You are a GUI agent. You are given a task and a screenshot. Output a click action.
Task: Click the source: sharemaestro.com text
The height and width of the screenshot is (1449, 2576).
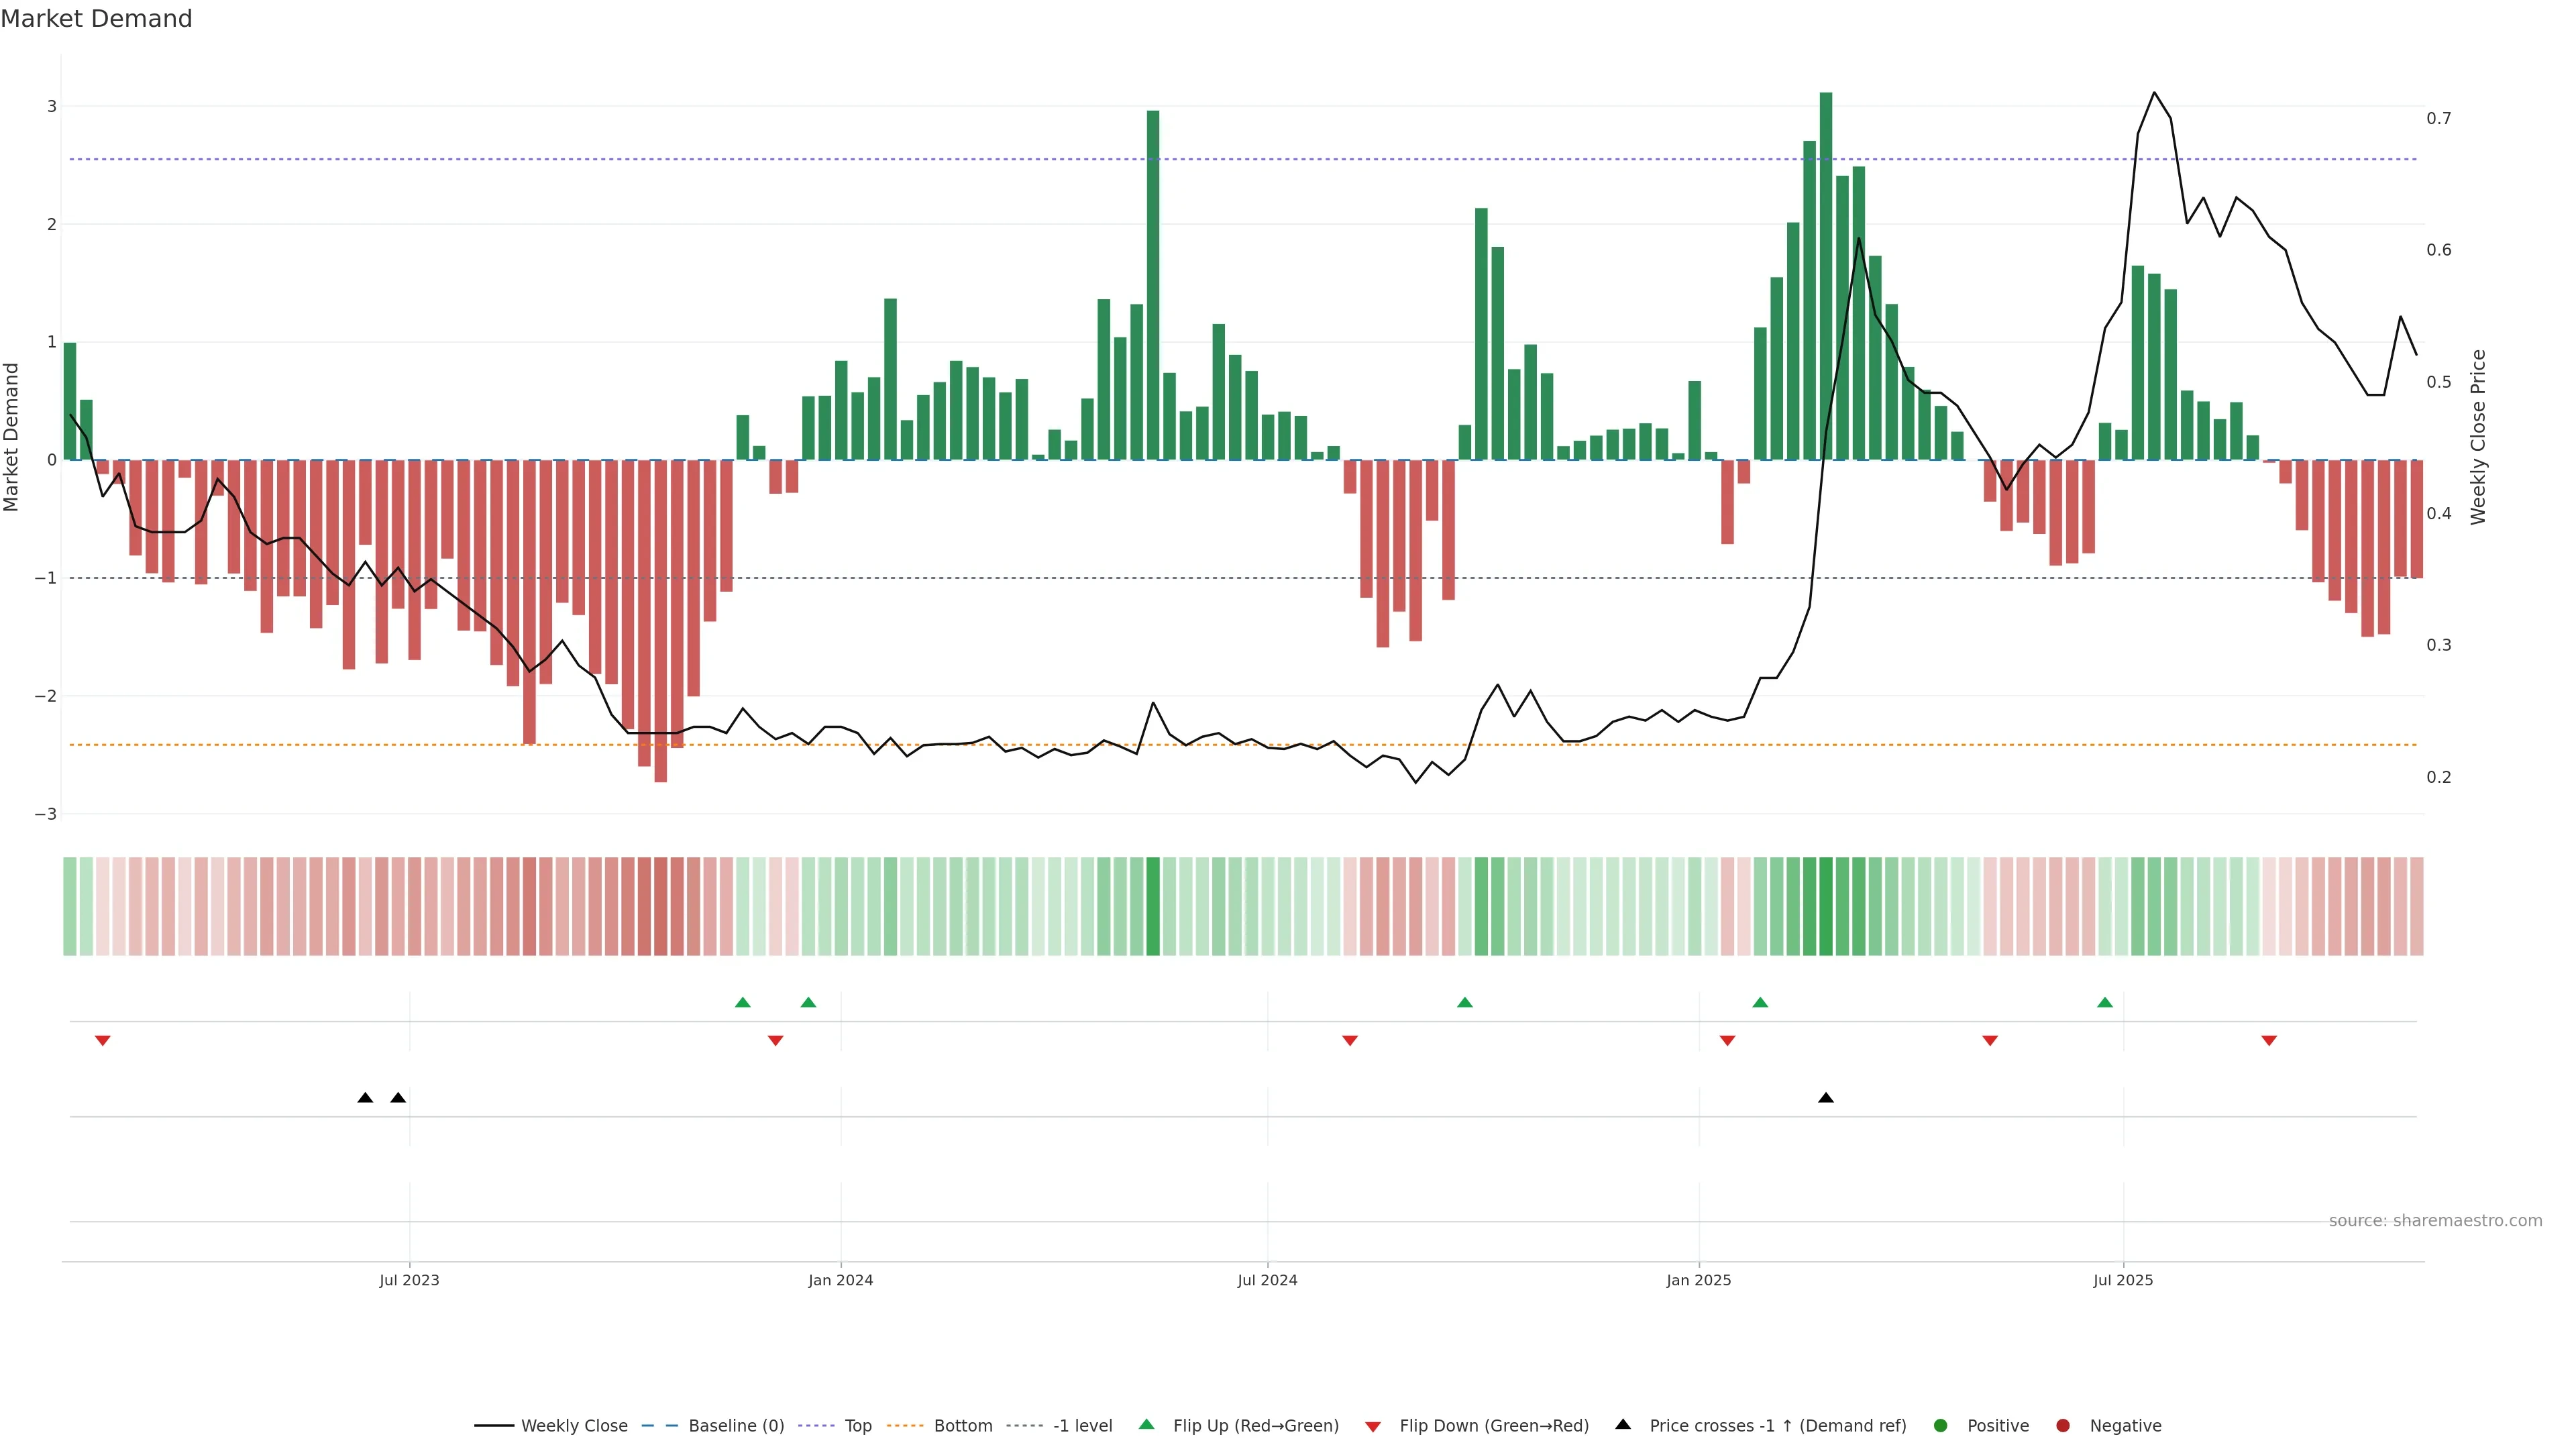(2435, 1221)
